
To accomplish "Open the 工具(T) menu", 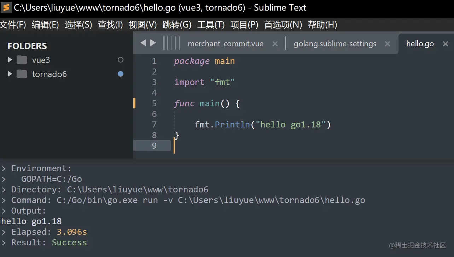I will click(x=211, y=25).
